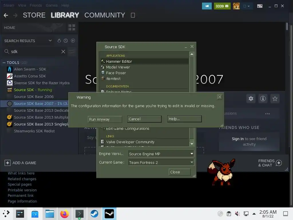Viewport: 293px width, 220px height.
Task: Click the Source SDK list scroll-down arrow
Action: pyautogui.click(x=191, y=144)
